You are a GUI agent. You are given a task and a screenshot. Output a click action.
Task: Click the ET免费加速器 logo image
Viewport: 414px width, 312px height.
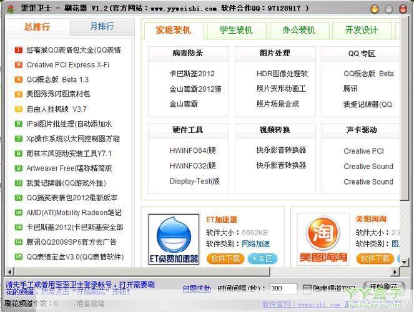tap(174, 239)
